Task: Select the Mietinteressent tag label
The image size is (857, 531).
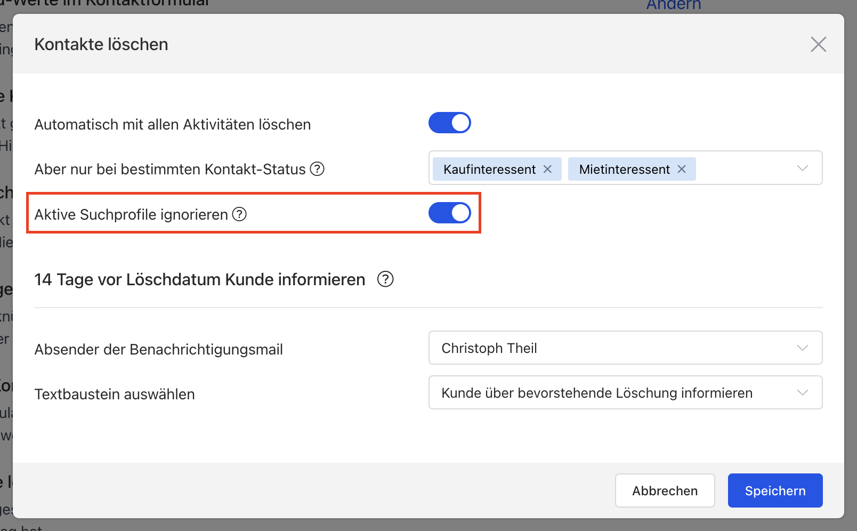Action: point(624,170)
